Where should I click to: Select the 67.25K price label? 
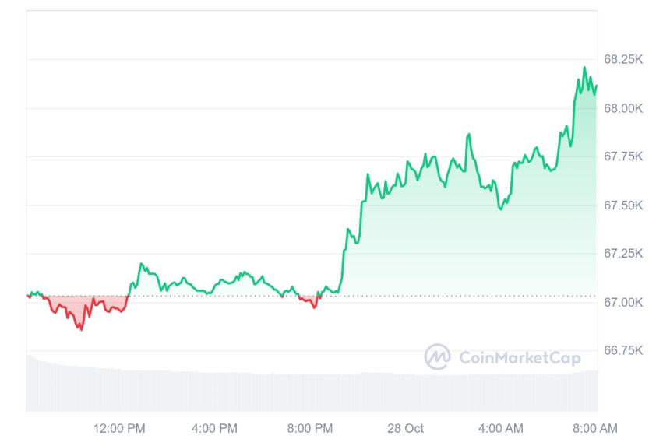click(x=623, y=254)
